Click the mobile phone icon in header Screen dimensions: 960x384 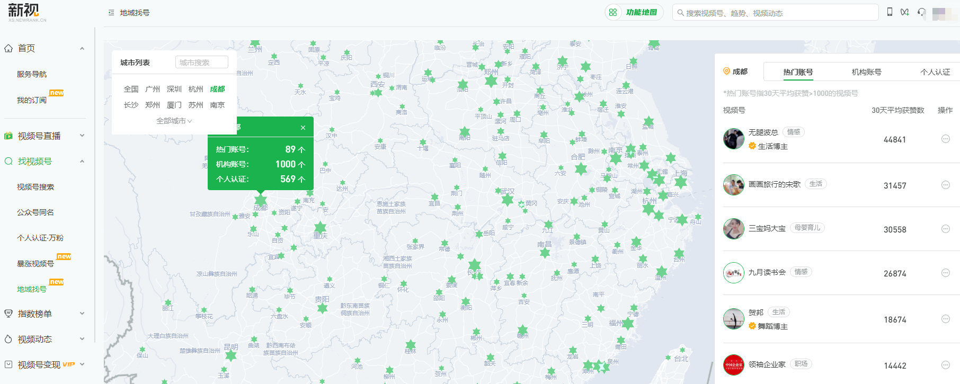click(890, 12)
